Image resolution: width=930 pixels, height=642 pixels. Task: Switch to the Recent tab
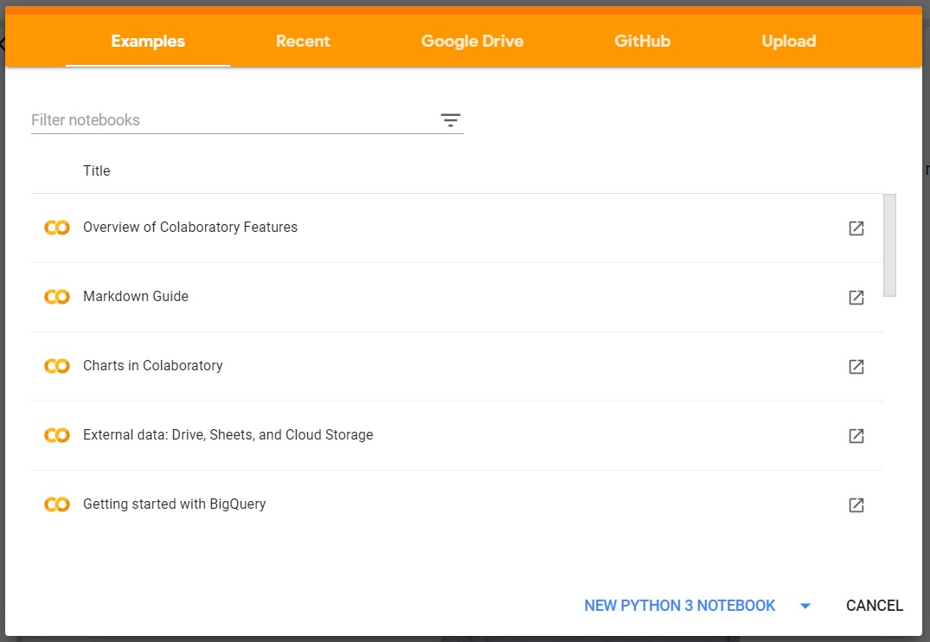pyautogui.click(x=303, y=41)
